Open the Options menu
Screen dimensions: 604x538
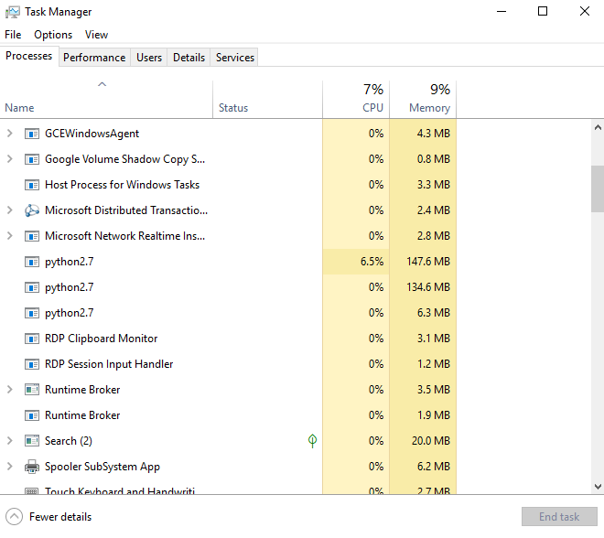click(x=53, y=35)
